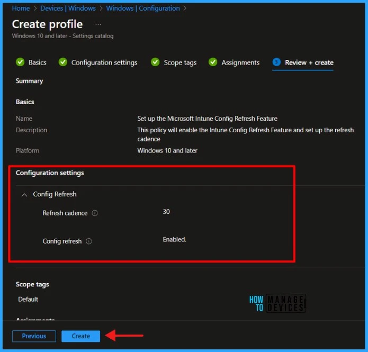Open the Home breadcrumb link
368x352 pixels.
[21, 8]
